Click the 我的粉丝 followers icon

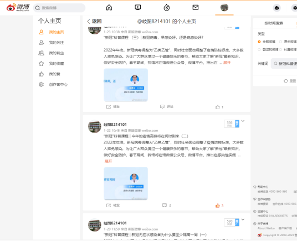click(42, 53)
